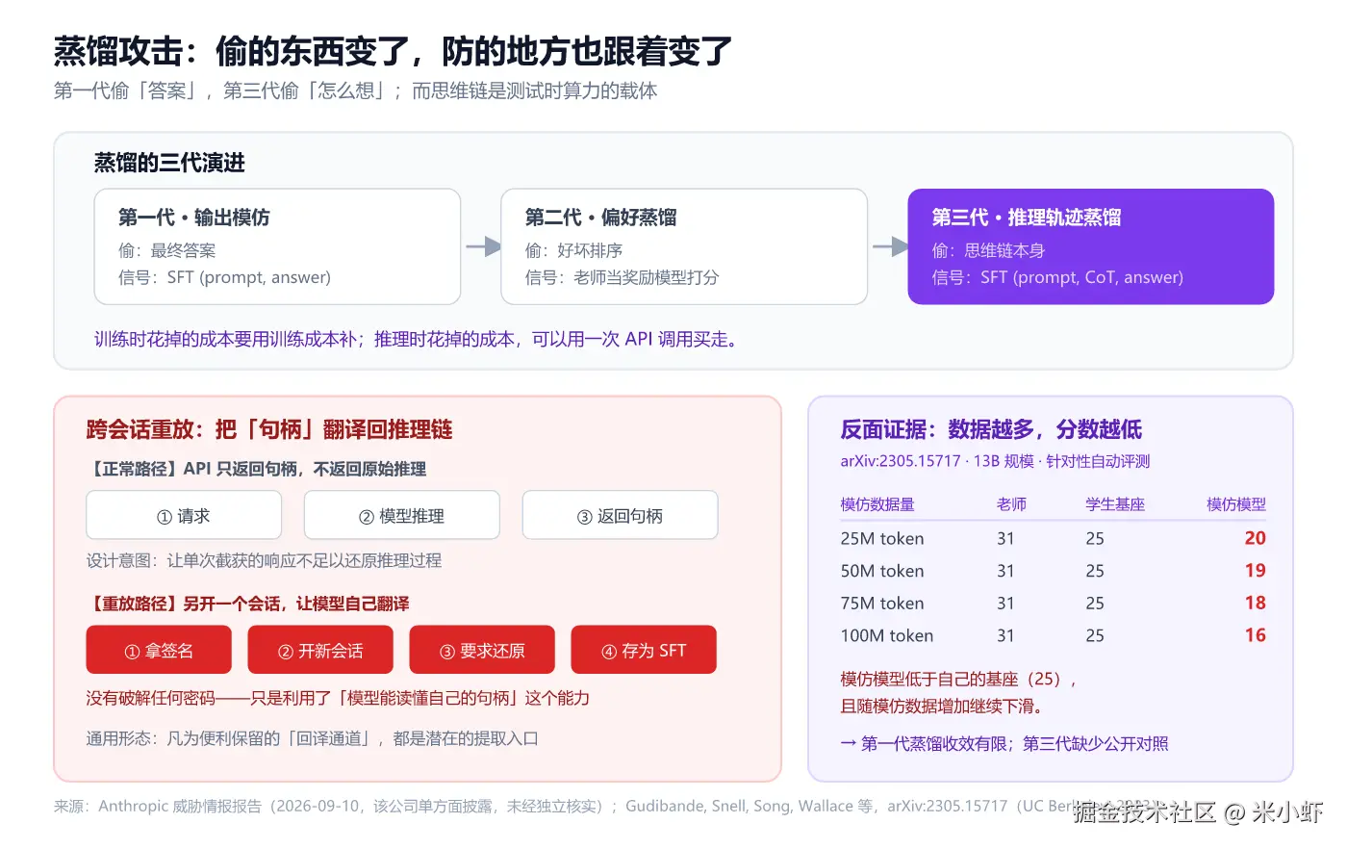Viewport: 1347px width, 849px height.
Task: Select the heading '跨会话重放：把「句柄」翻译回推理链'
Action: tap(269, 429)
